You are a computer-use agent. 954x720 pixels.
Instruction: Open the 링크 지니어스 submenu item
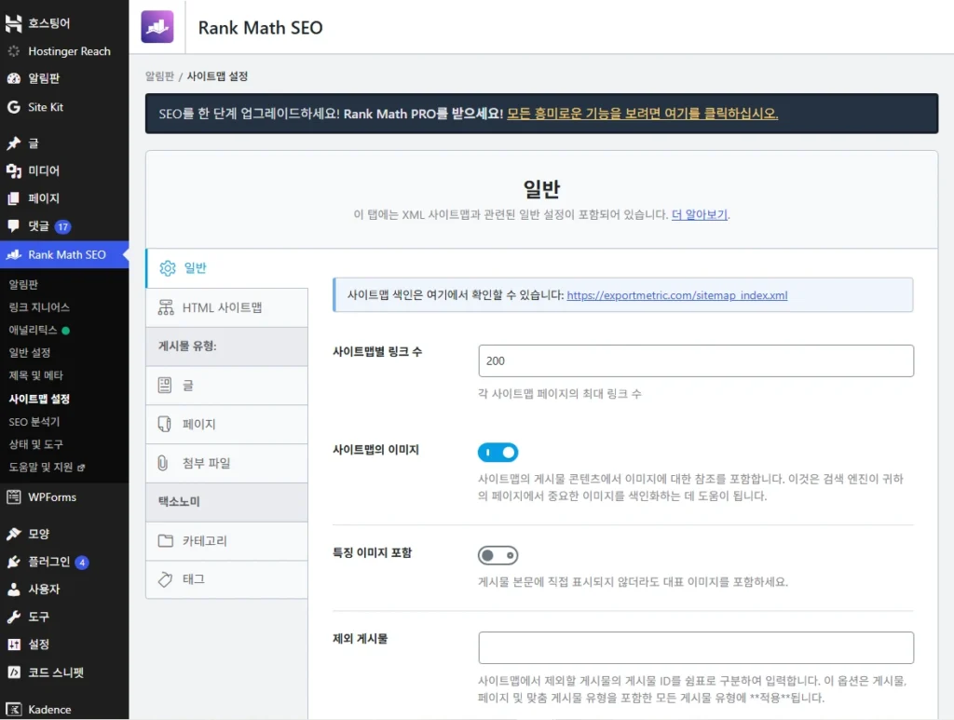click(x=39, y=307)
